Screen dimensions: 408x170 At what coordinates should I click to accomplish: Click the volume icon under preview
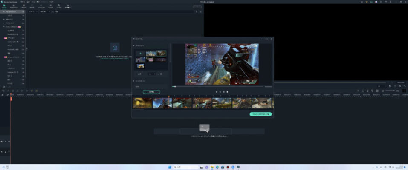400,86
